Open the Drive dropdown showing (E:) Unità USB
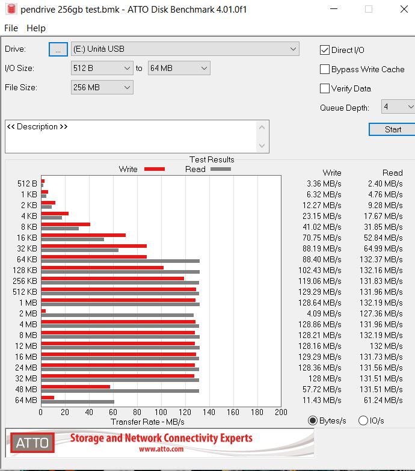Screen dimensions: 415x471 click(x=185, y=49)
